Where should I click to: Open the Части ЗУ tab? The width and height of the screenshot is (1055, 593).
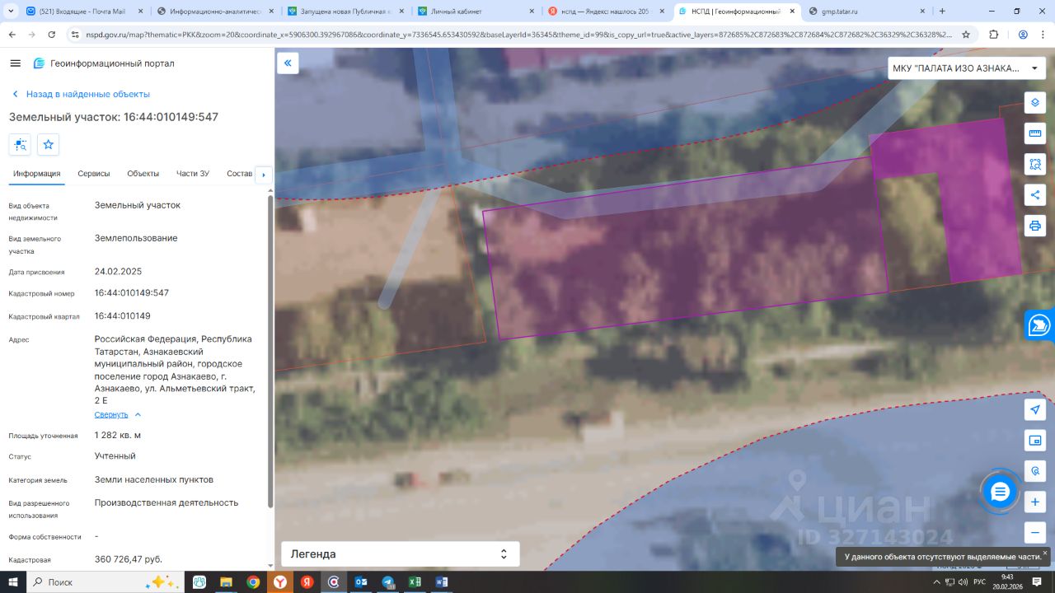[193, 174]
